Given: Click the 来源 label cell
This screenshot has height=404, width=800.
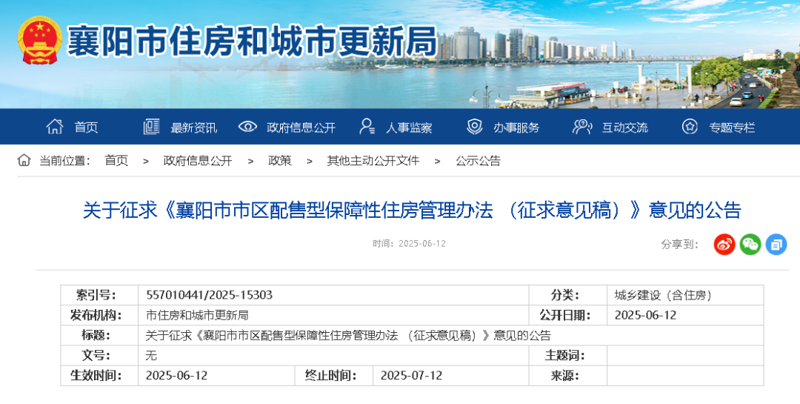Looking at the screenshot, I should [568, 375].
